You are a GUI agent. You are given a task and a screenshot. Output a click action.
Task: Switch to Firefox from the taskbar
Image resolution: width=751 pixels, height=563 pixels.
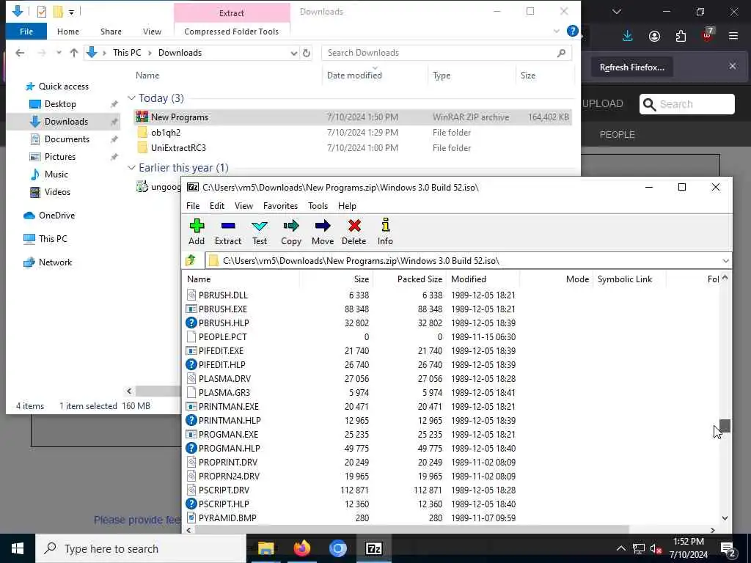(x=301, y=548)
